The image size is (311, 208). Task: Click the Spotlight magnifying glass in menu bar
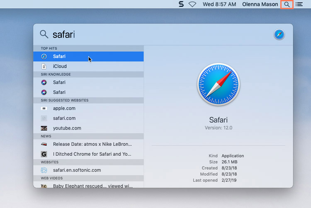(x=287, y=5)
